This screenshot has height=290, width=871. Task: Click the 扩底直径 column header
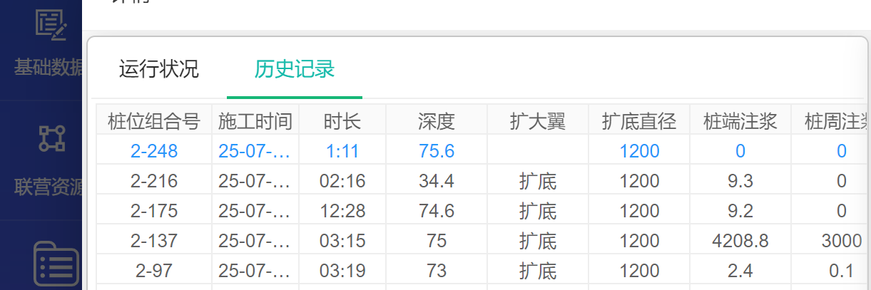pos(638,121)
